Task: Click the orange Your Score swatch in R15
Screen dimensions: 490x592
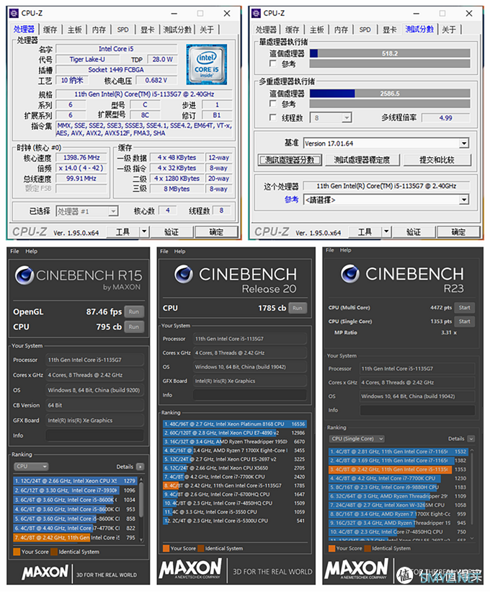Action: point(17,552)
